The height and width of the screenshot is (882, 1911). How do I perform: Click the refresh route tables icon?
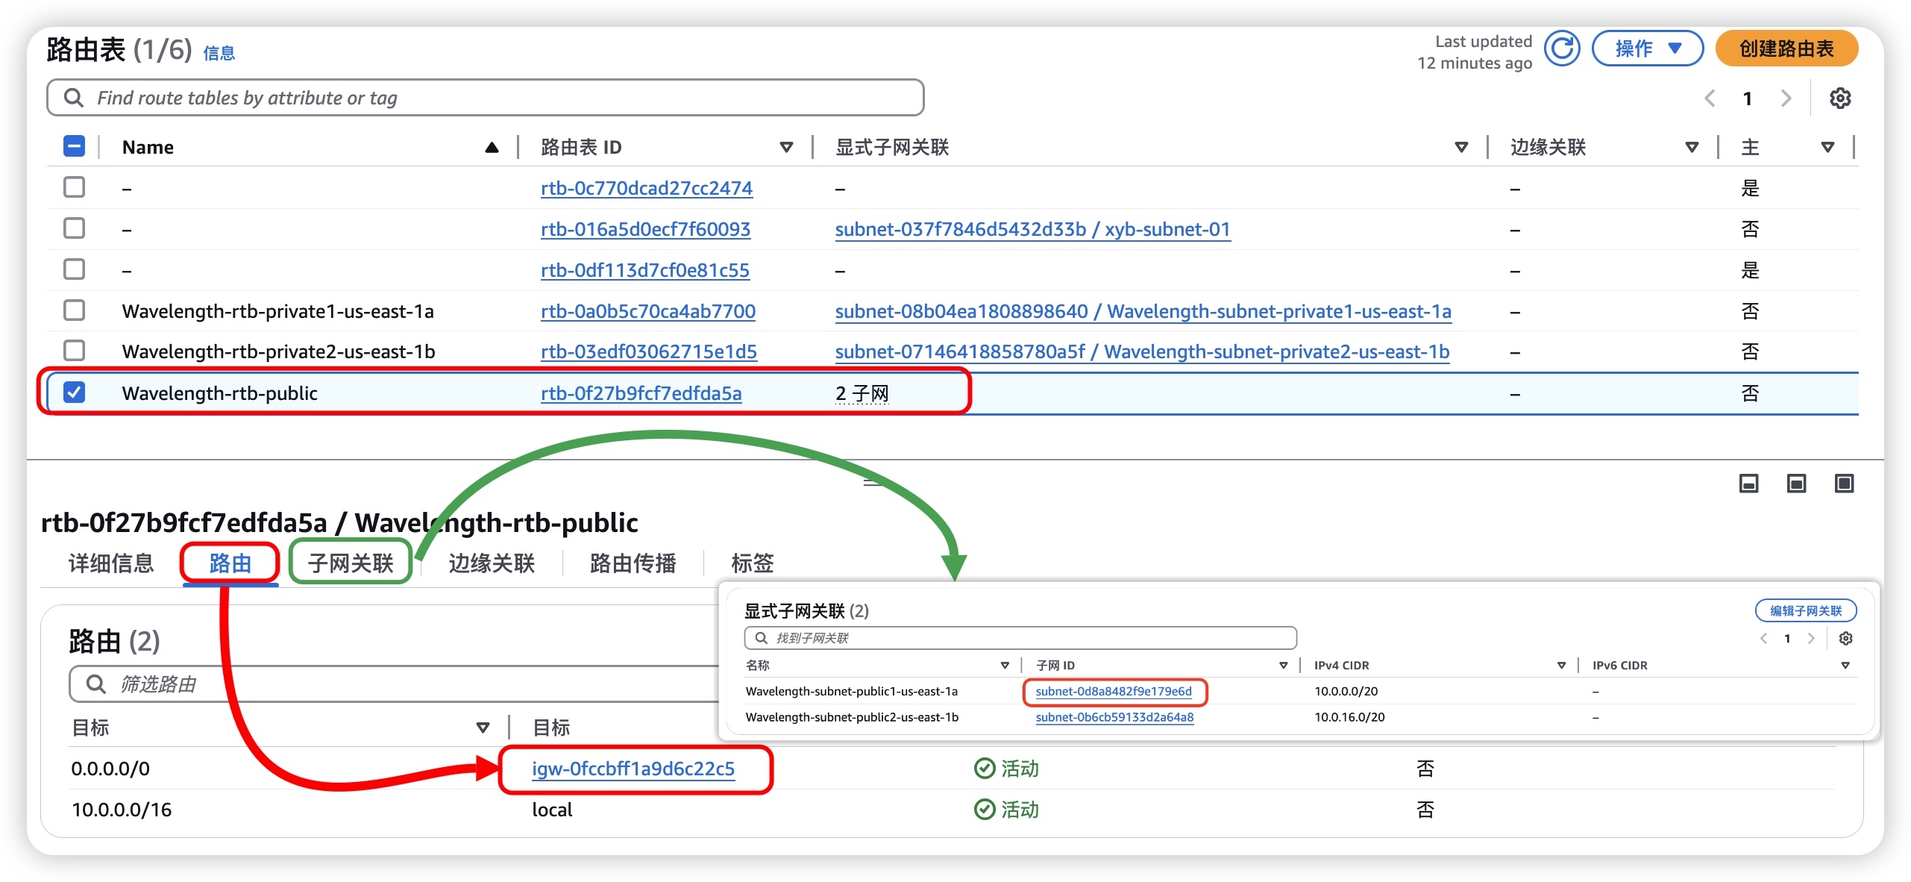click(1561, 49)
